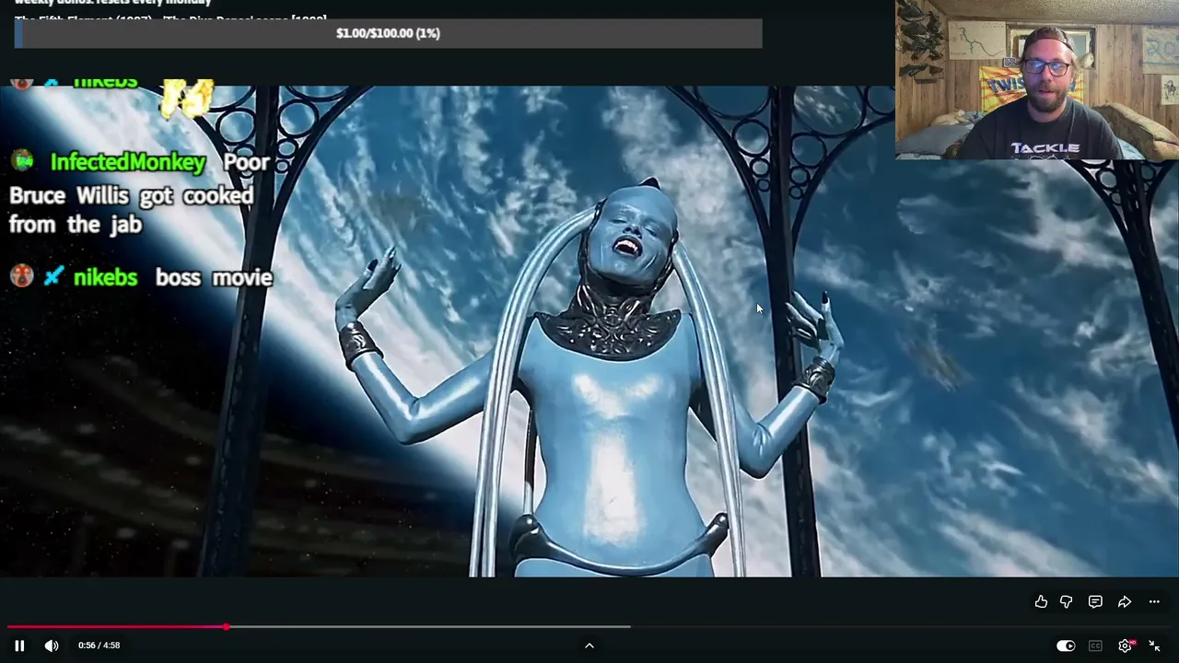This screenshot has height=663, width=1179.
Task: Click the nikebs username beside 'boss movie'
Action: pyautogui.click(x=105, y=277)
